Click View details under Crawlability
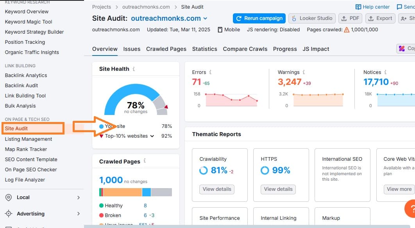The height and width of the screenshot is (228, 415). 217,189
